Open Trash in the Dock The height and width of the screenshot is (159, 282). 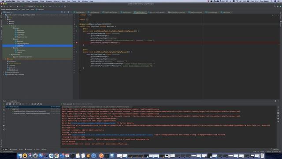[263, 155]
